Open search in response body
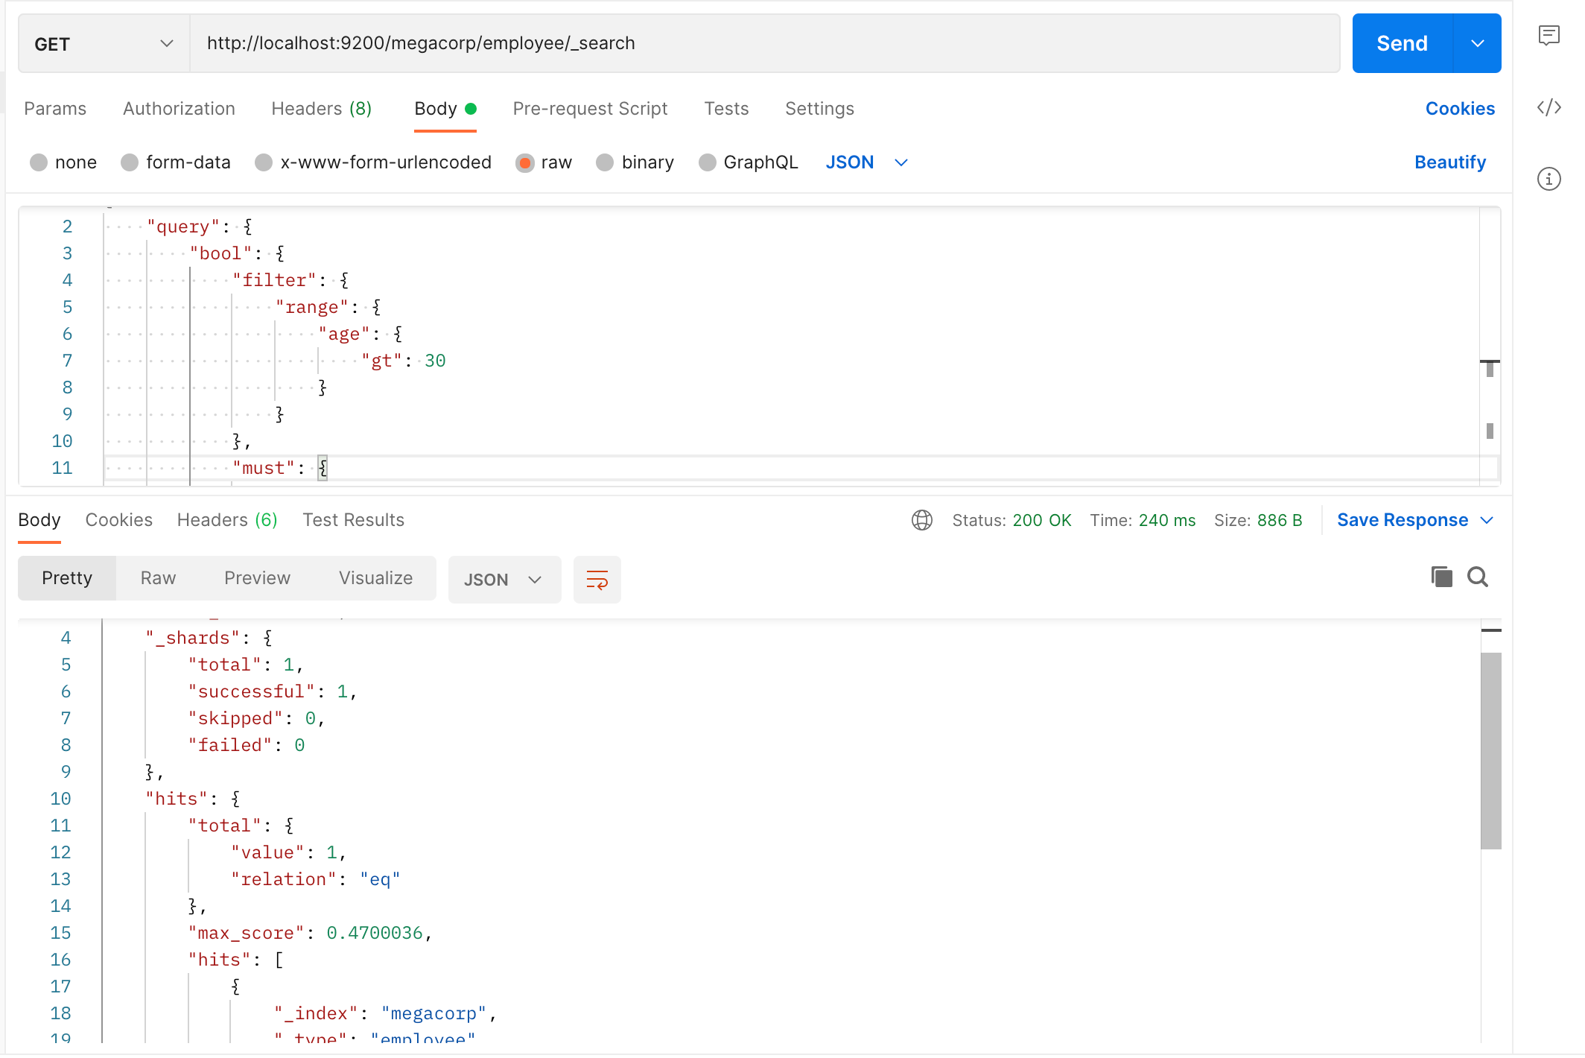Screen dimensions: 1585x1058 1478,577
